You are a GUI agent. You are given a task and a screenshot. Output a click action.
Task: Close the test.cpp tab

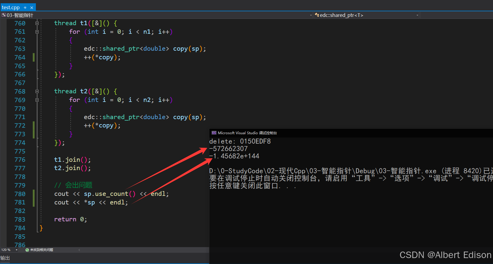pos(32,8)
